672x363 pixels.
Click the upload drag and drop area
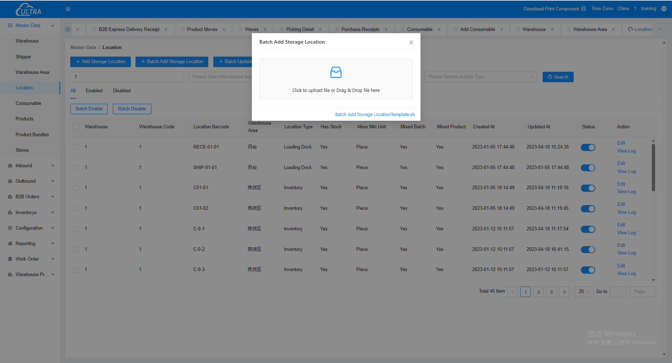click(x=336, y=79)
